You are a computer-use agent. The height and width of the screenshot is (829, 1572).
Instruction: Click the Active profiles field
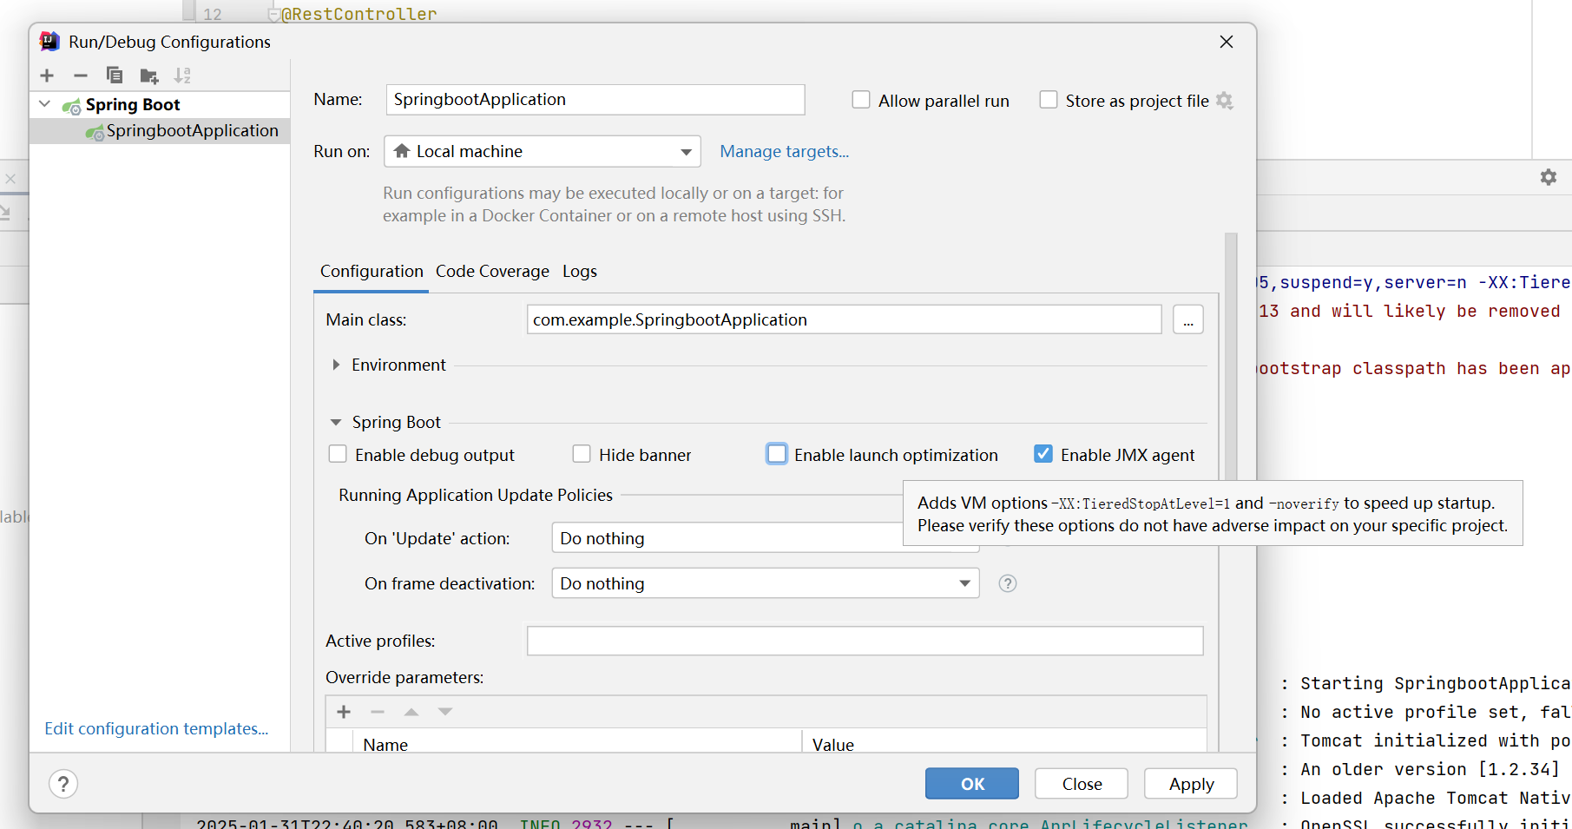click(x=865, y=641)
